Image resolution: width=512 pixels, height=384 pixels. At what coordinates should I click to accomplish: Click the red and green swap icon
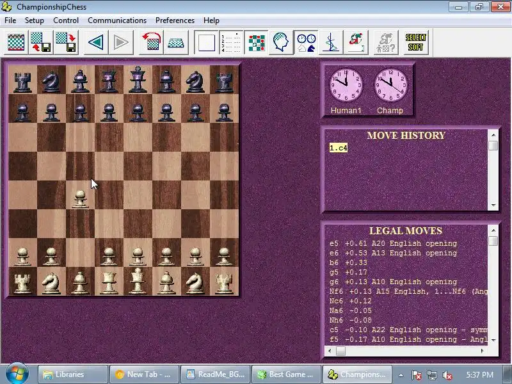[x=356, y=42]
